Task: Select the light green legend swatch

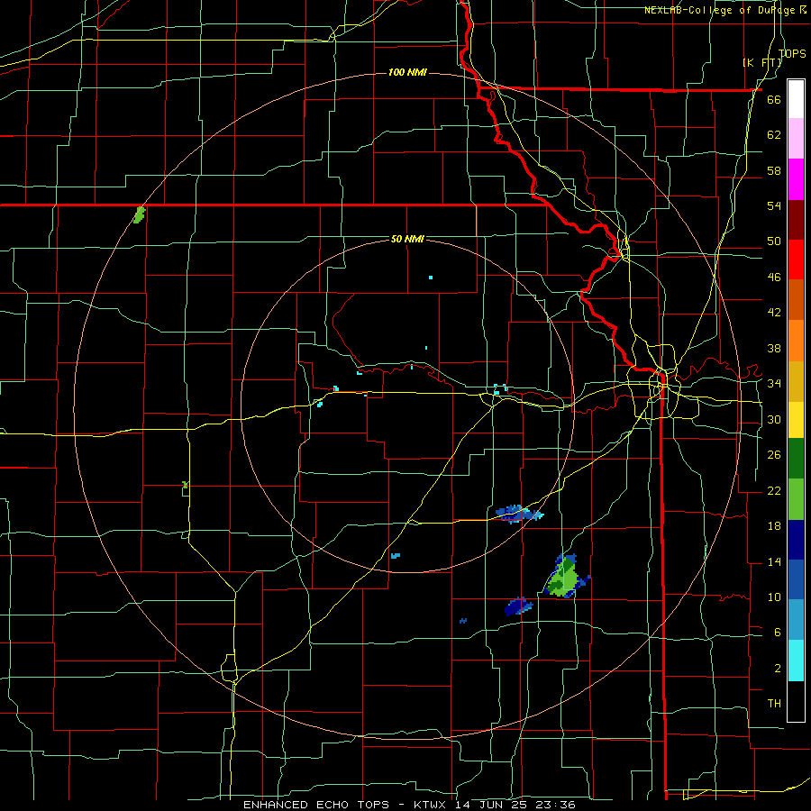Action: pyautogui.click(x=796, y=499)
